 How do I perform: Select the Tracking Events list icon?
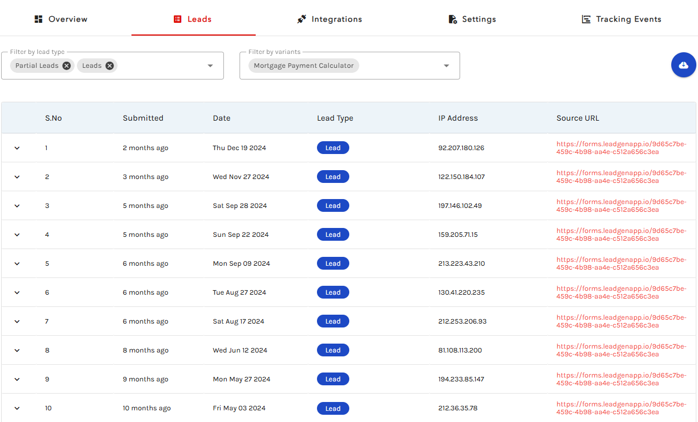586,18
